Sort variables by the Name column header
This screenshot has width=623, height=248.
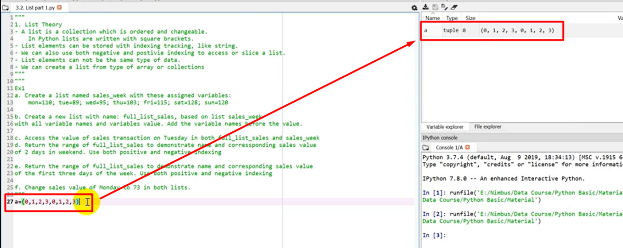coord(432,18)
